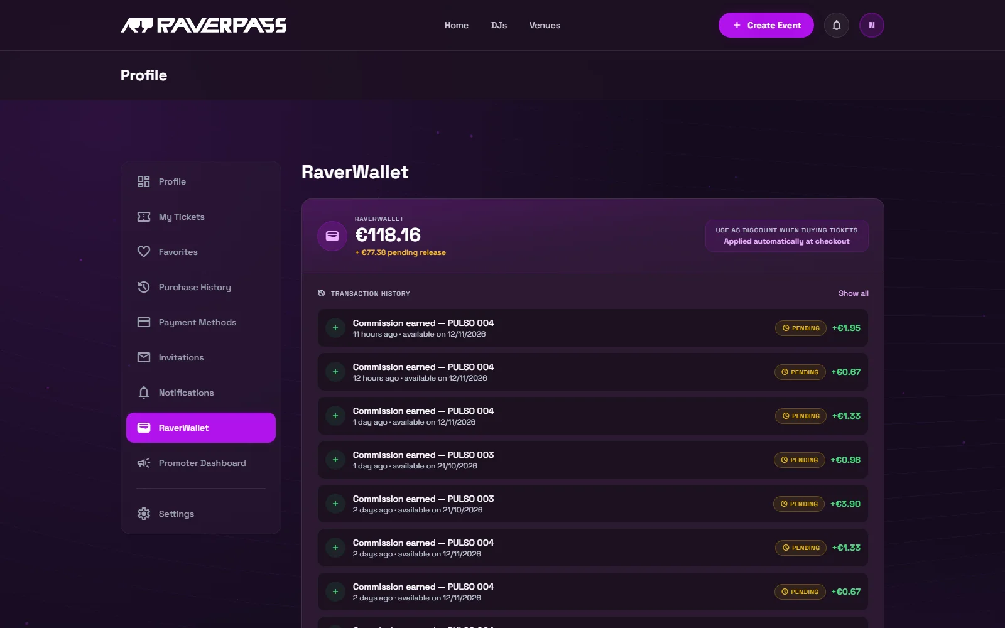1005x628 pixels.
Task: Click PENDING badge on +€0.98 transaction
Action: coord(800,460)
